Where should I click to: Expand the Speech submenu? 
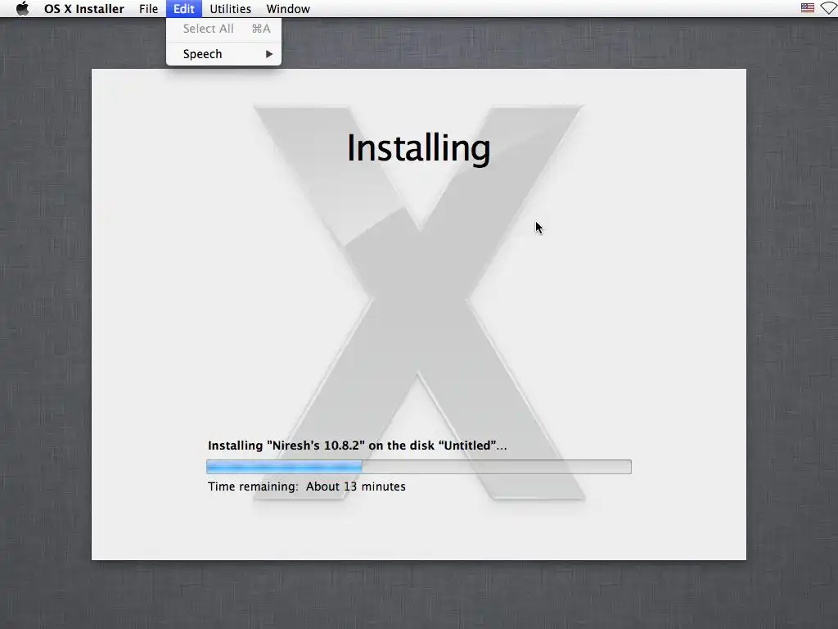click(224, 54)
